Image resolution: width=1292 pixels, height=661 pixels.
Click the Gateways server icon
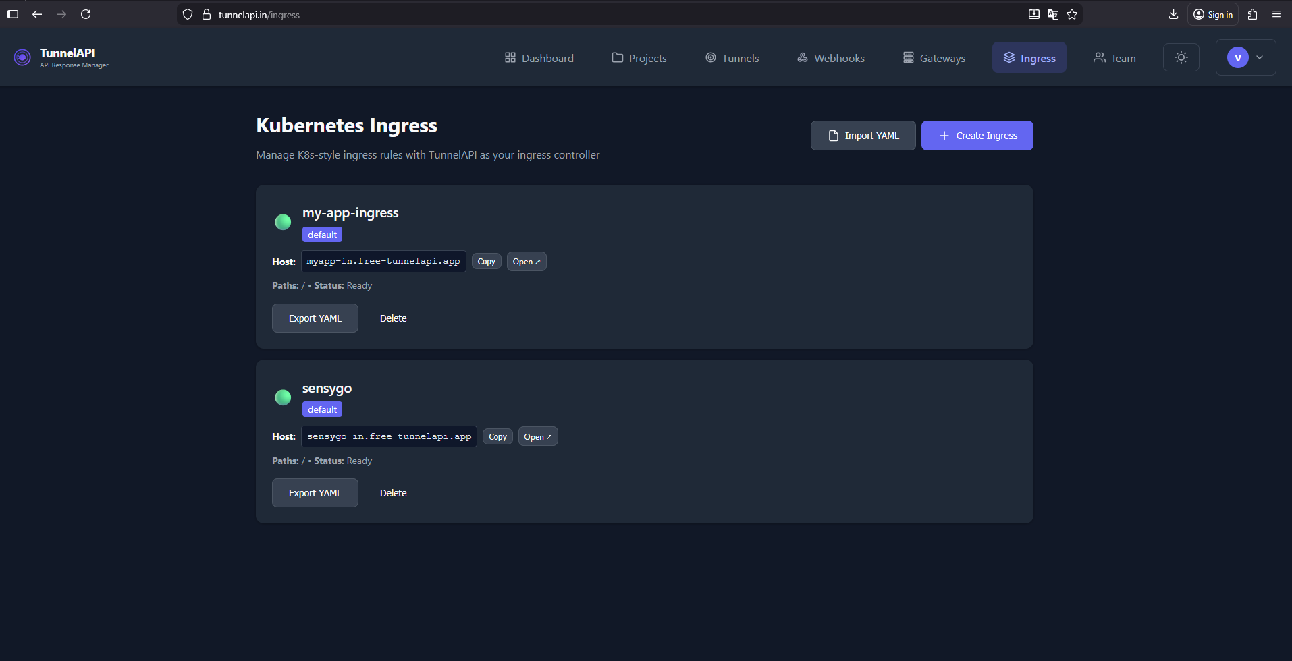(x=908, y=57)
